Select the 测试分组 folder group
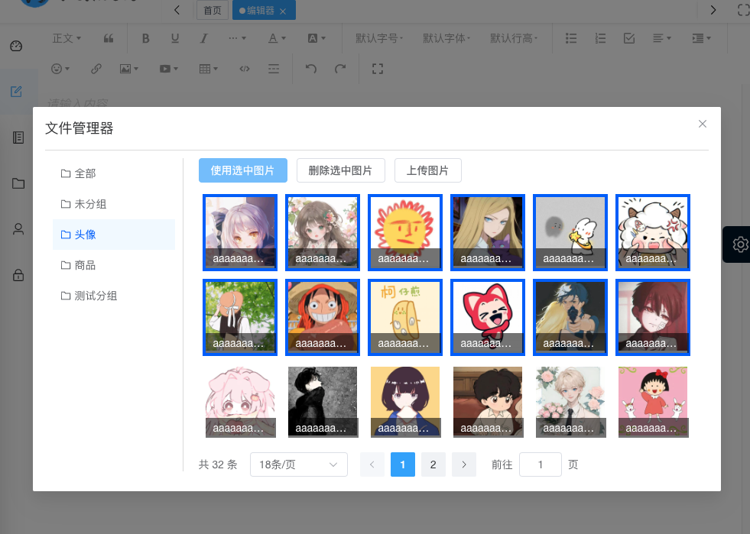 [x=114, y=296]
